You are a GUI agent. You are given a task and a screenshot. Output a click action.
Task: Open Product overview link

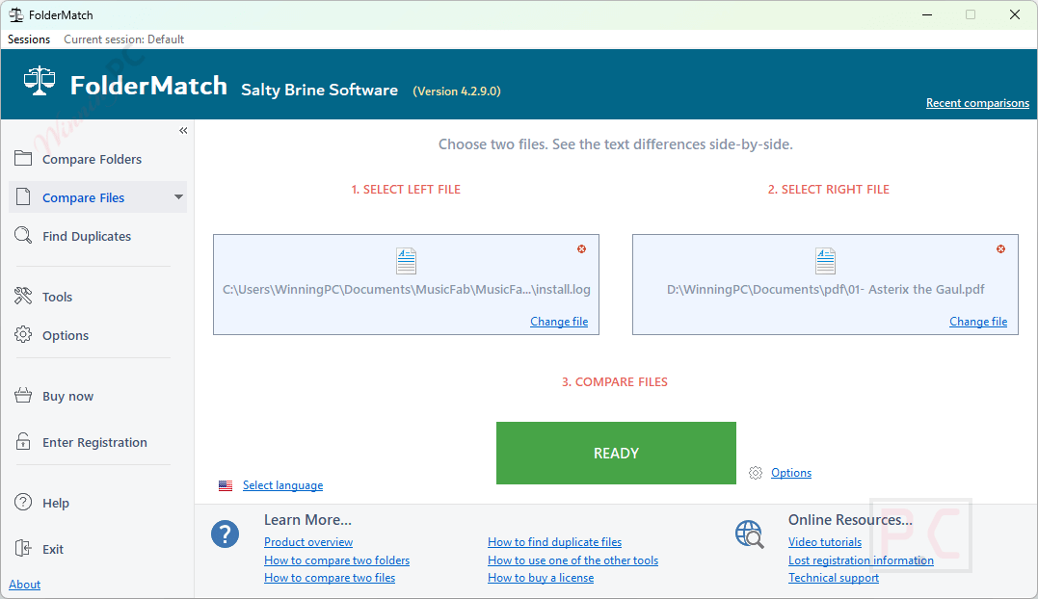[308, 542]
